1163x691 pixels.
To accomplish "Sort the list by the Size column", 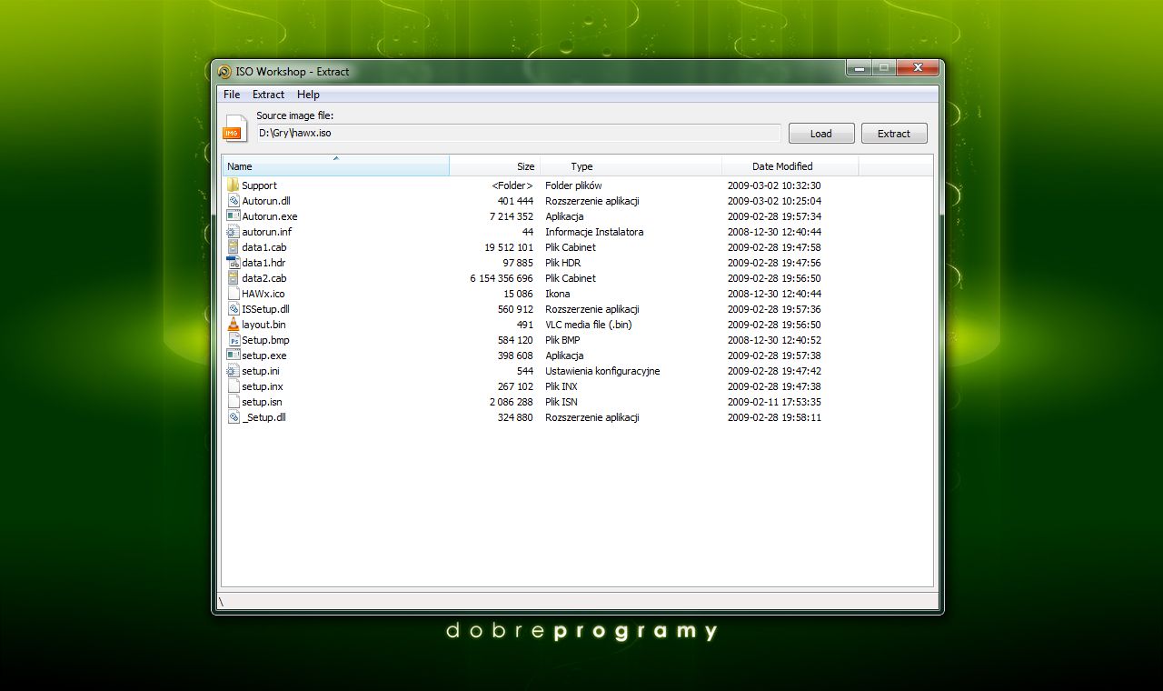I will pos(495,166).
